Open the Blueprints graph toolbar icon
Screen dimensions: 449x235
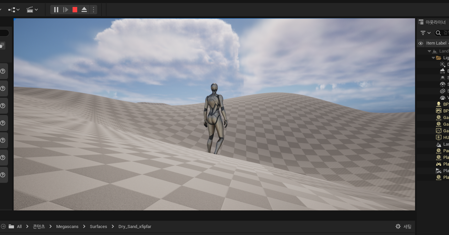point(11,10)
